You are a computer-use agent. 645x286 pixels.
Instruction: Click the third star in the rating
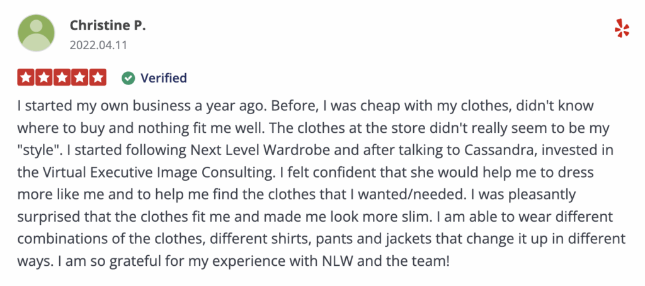62,77
